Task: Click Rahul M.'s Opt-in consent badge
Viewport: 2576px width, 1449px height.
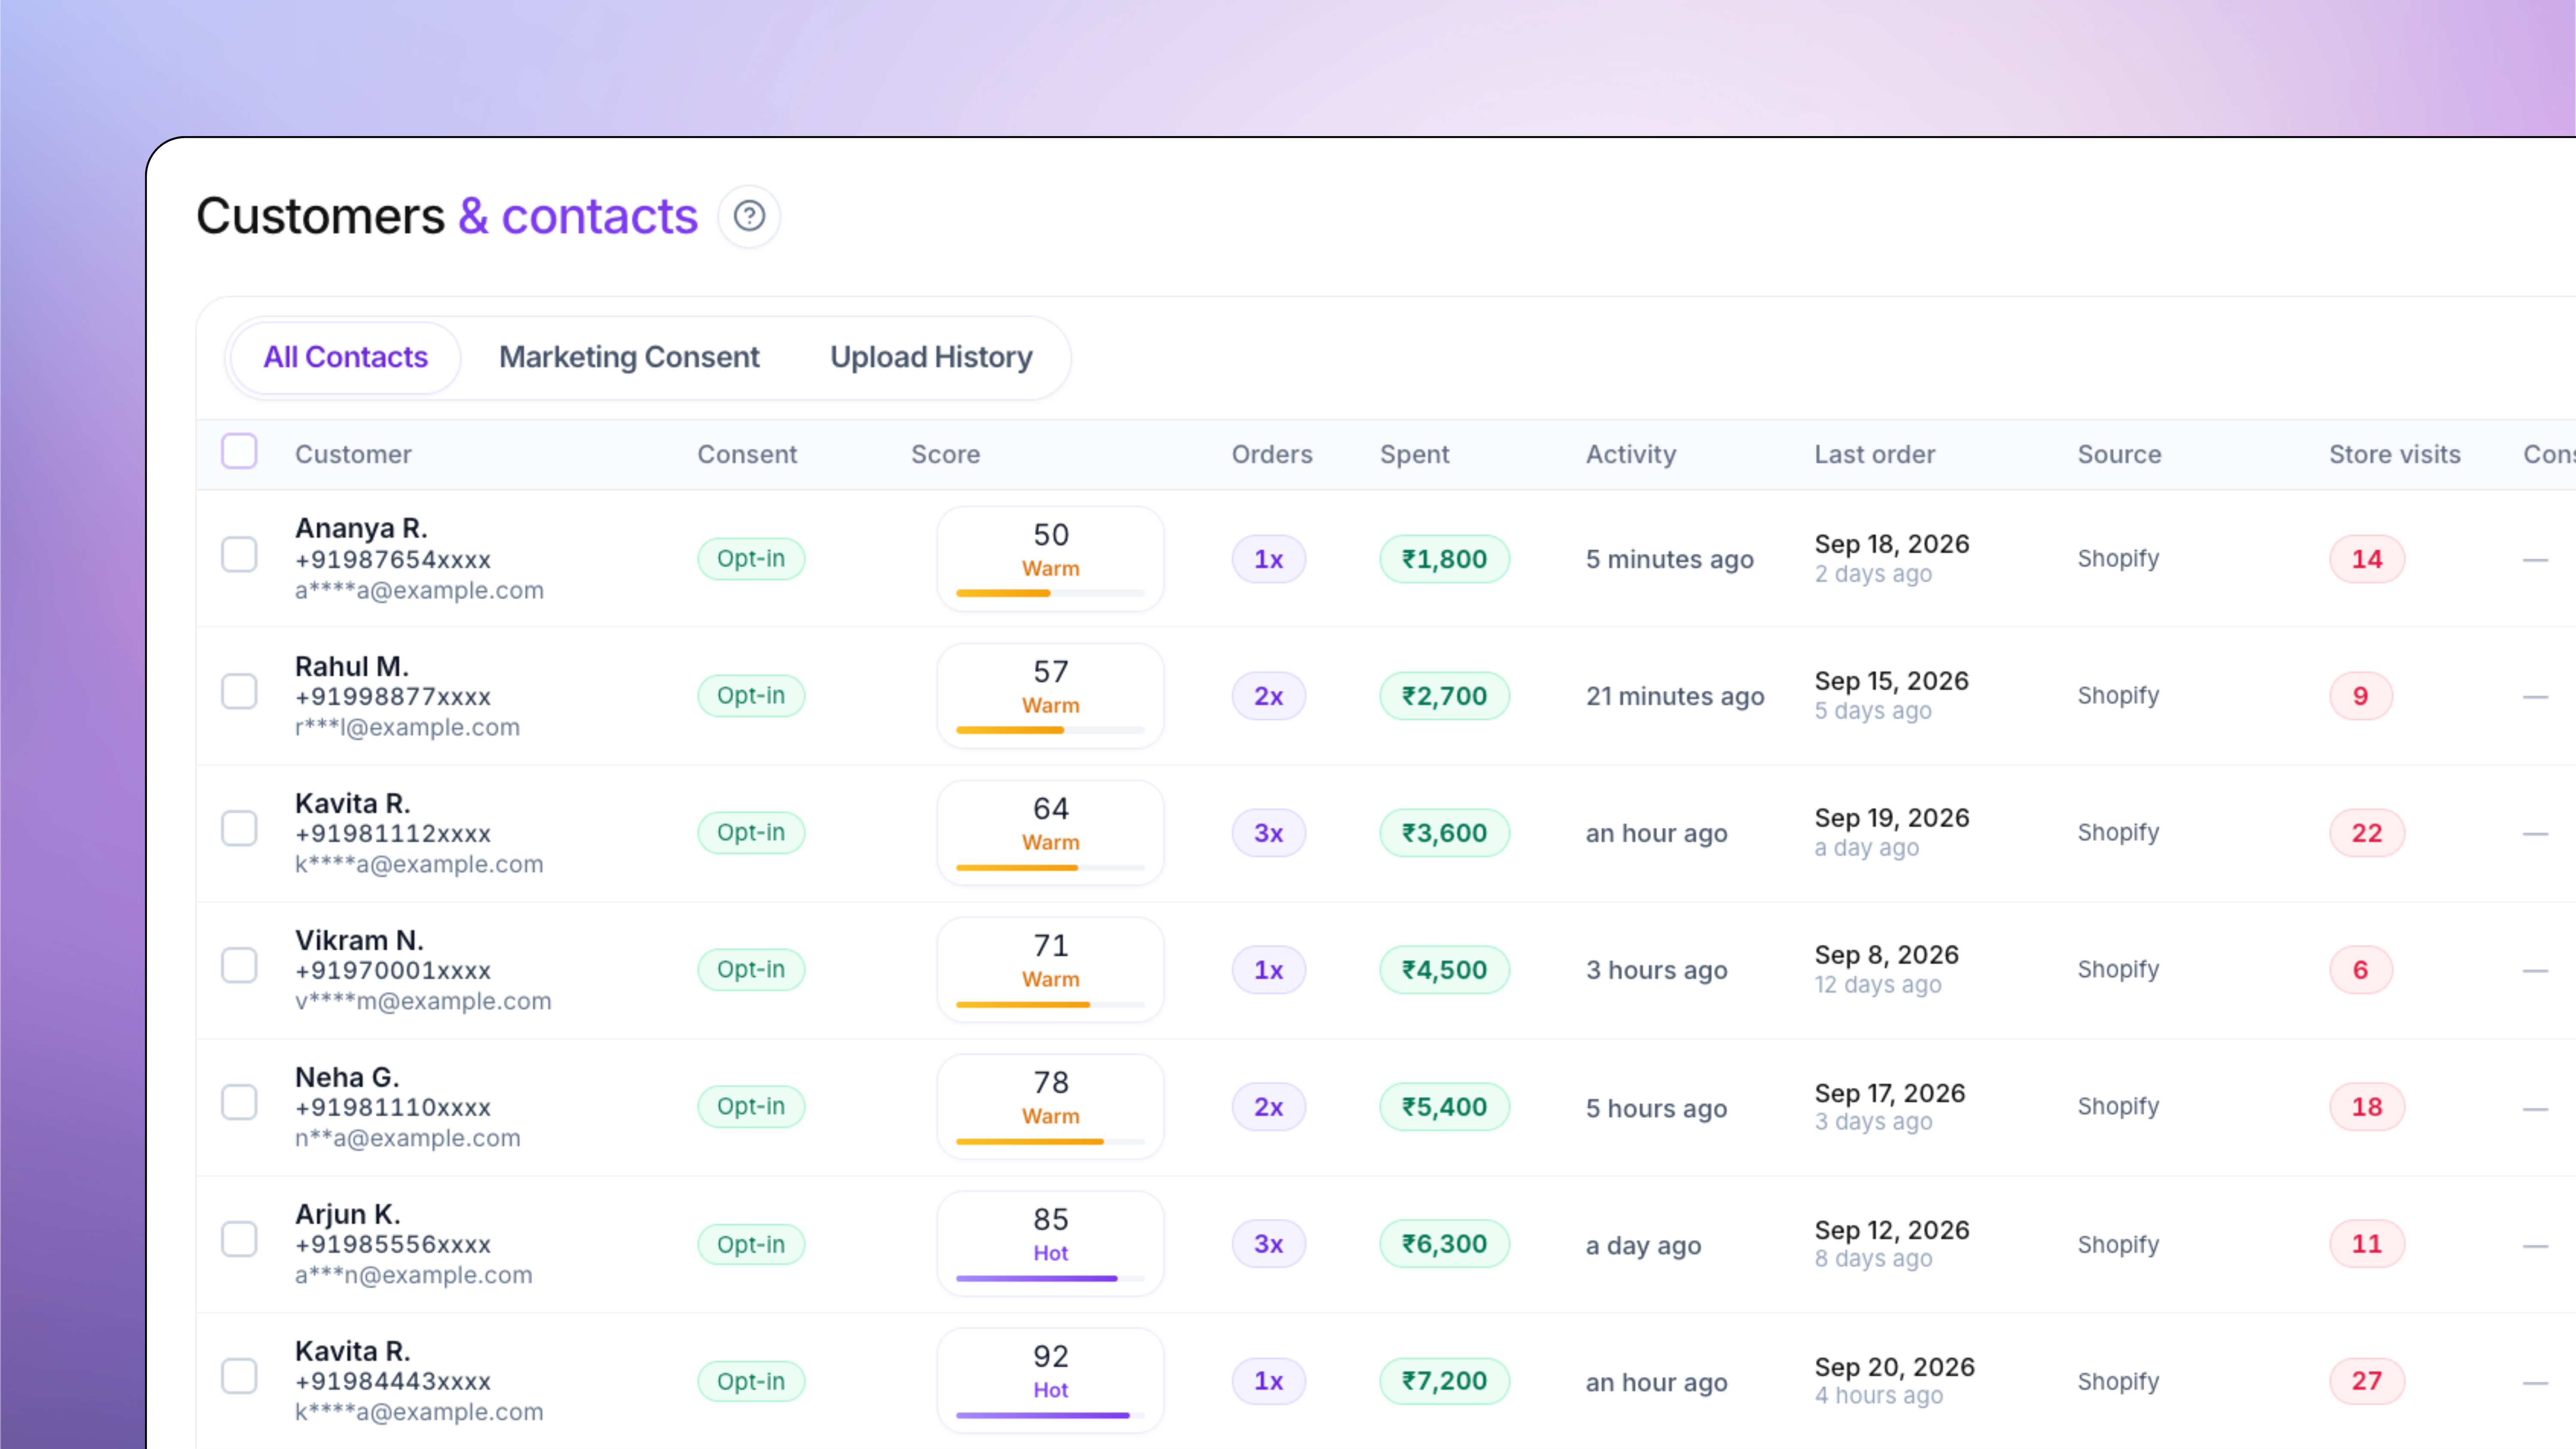Action: click(x=751, y=696)
